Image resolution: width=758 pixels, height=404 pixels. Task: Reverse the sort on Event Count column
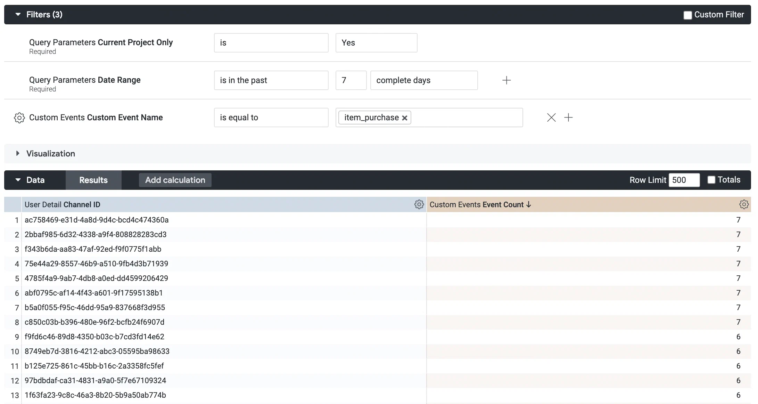(529, 205)
